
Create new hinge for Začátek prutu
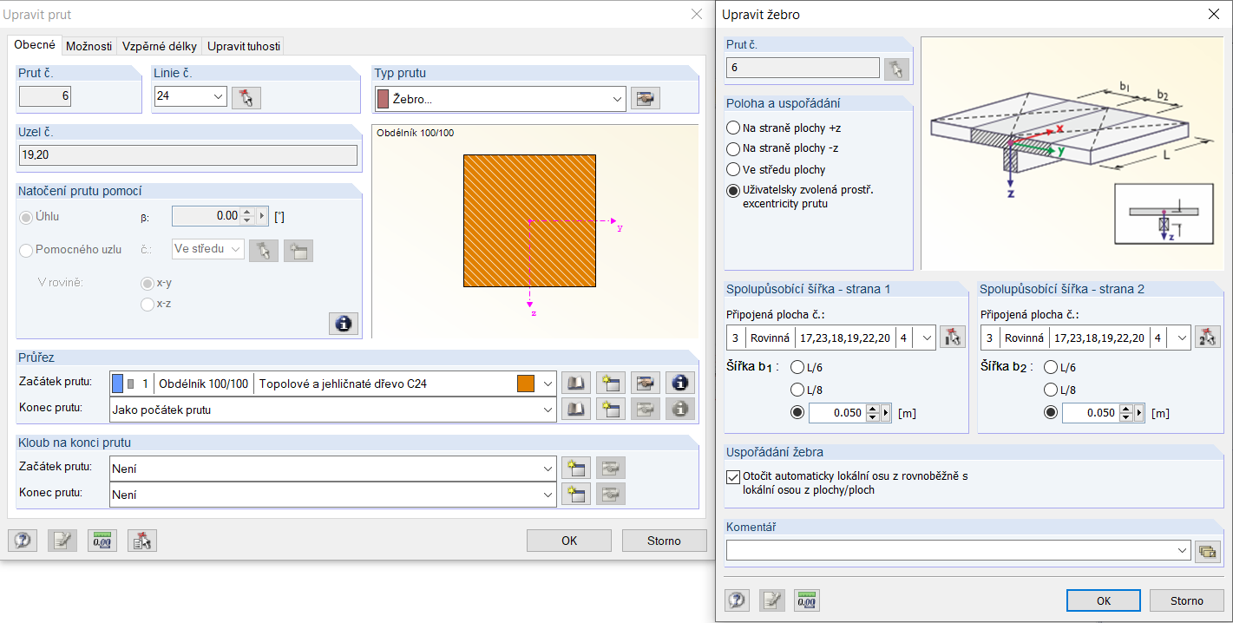pos(576,469)
